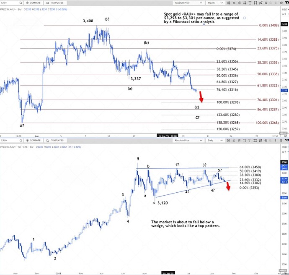Open chart type candlestick icon on Daily chart toolbar
The height and width of the screenshot is (275, 289).
pyautogui.click(x=229, y=141)
